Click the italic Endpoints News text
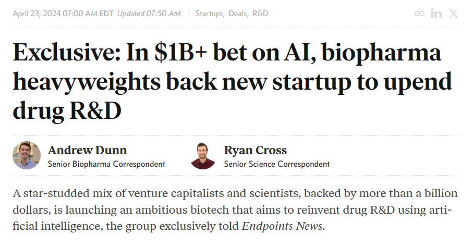The height and width of the screenshot is (246, 473). 282,227
